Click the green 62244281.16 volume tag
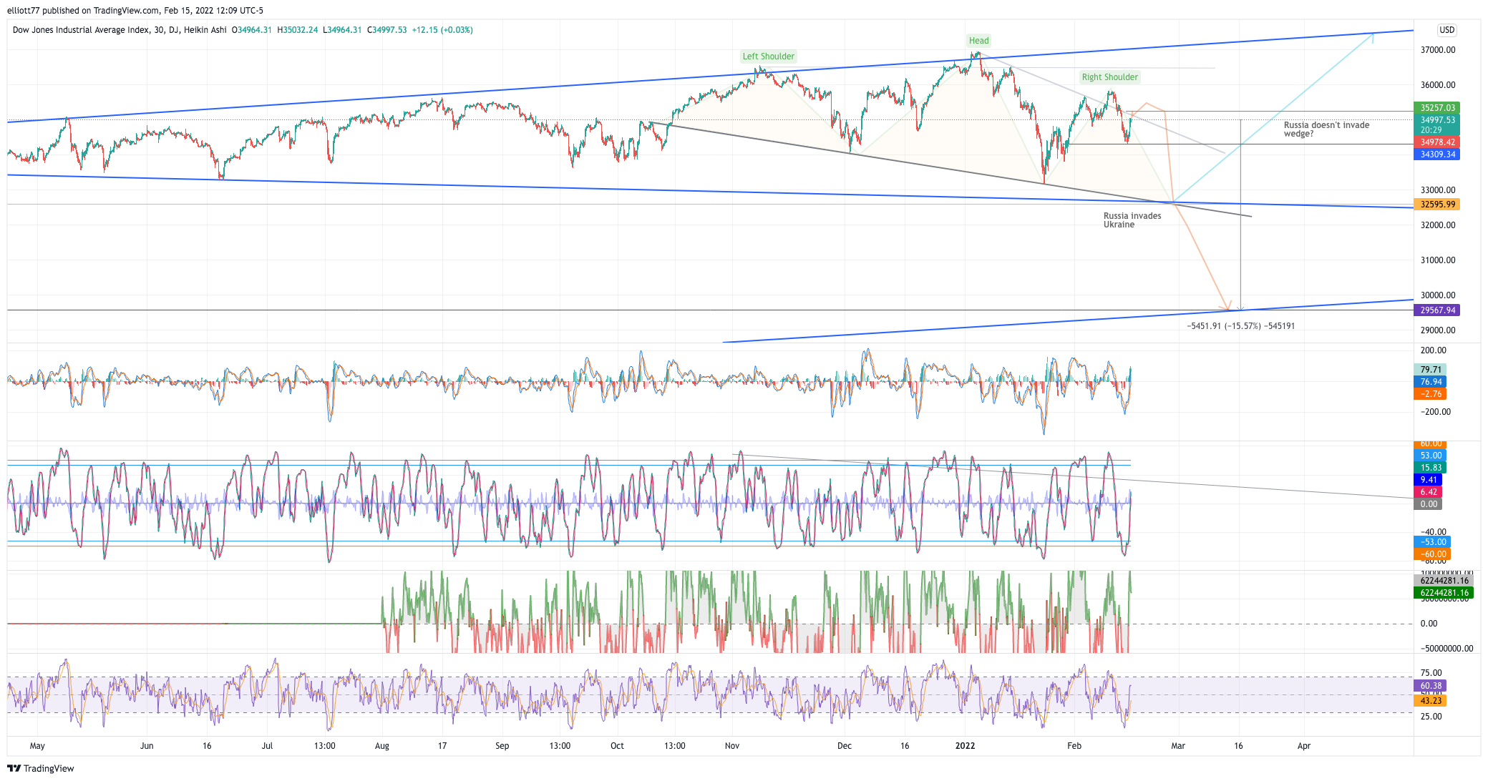The height and width of the screenshot is (781, 1488). (1444, 593)
